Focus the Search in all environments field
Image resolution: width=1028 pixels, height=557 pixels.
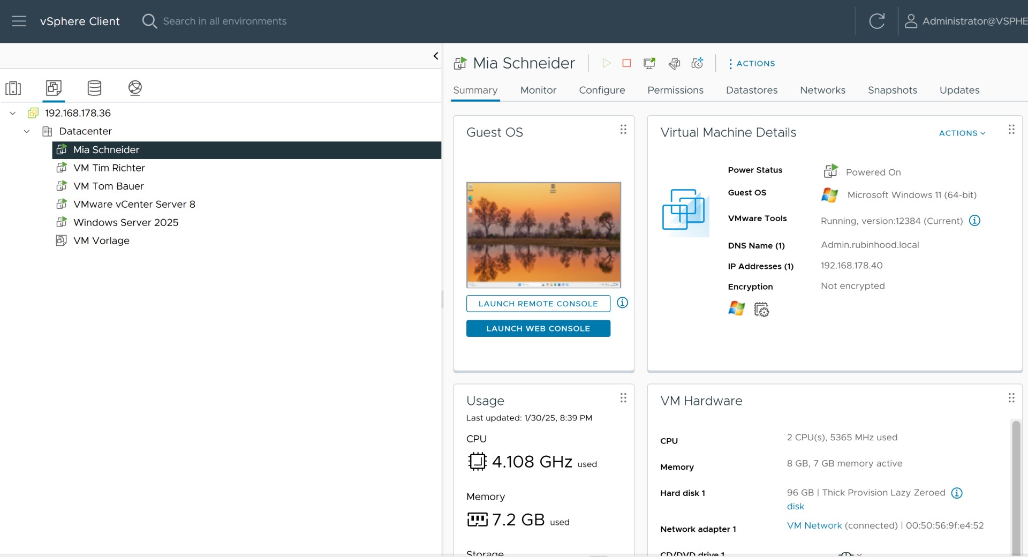click(225, 21)
